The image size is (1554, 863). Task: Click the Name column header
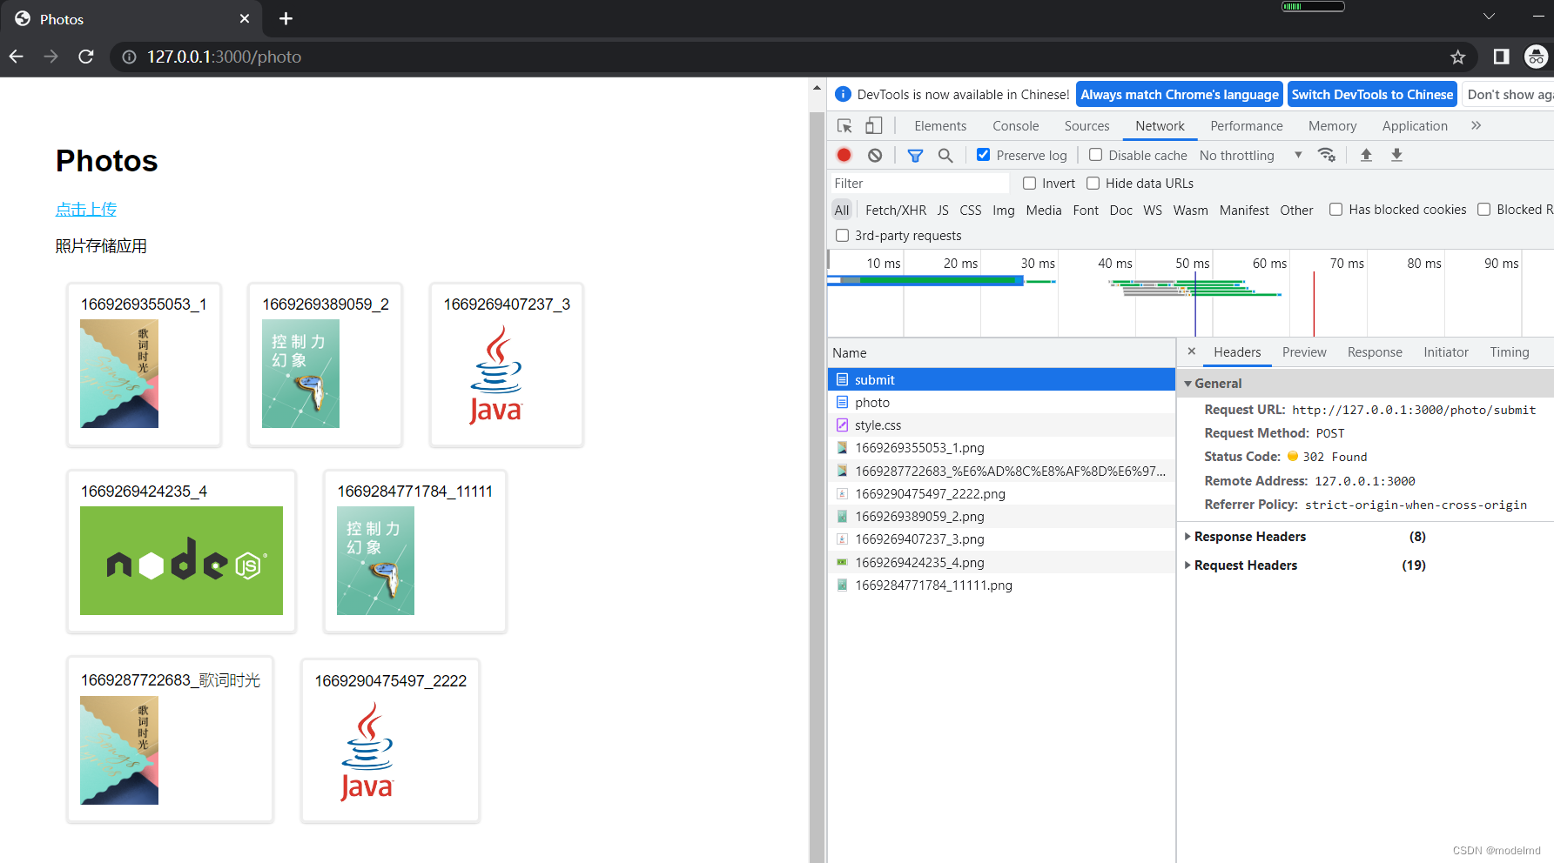click(1001, 353)
